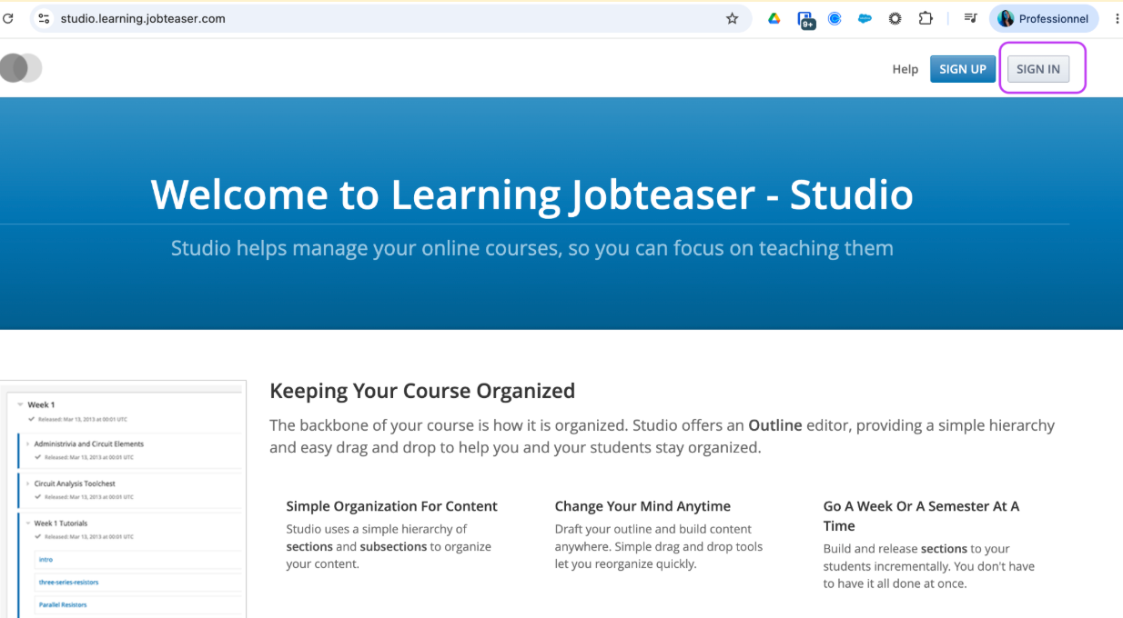This screenshot has width=1123, height=618.
Task: Click the SIGN UP button
Action: point(963,69)
